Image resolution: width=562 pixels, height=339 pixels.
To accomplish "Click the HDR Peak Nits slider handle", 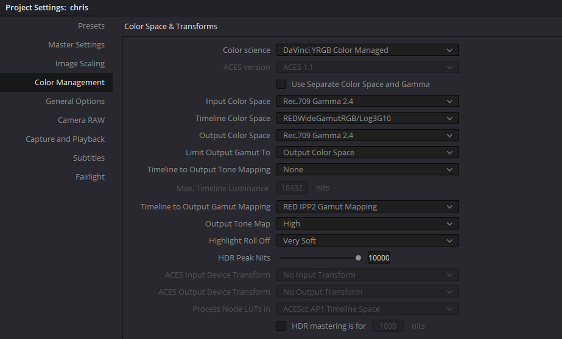I will (358, 258).
